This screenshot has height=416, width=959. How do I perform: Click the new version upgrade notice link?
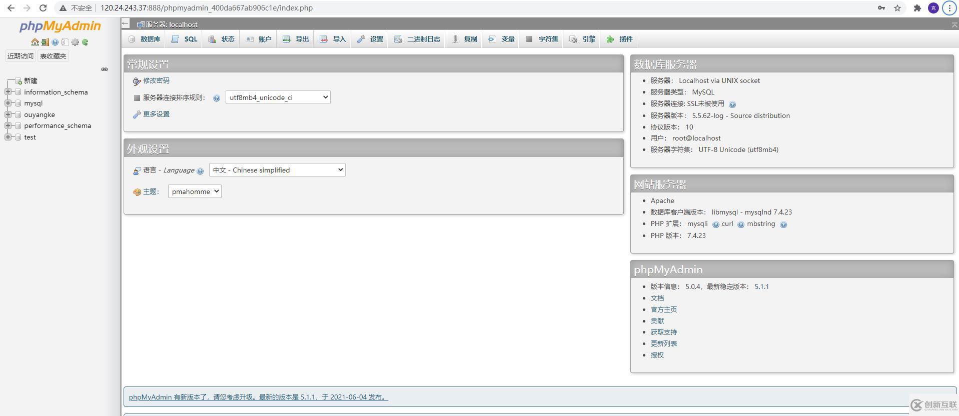[x=258, y=397]
